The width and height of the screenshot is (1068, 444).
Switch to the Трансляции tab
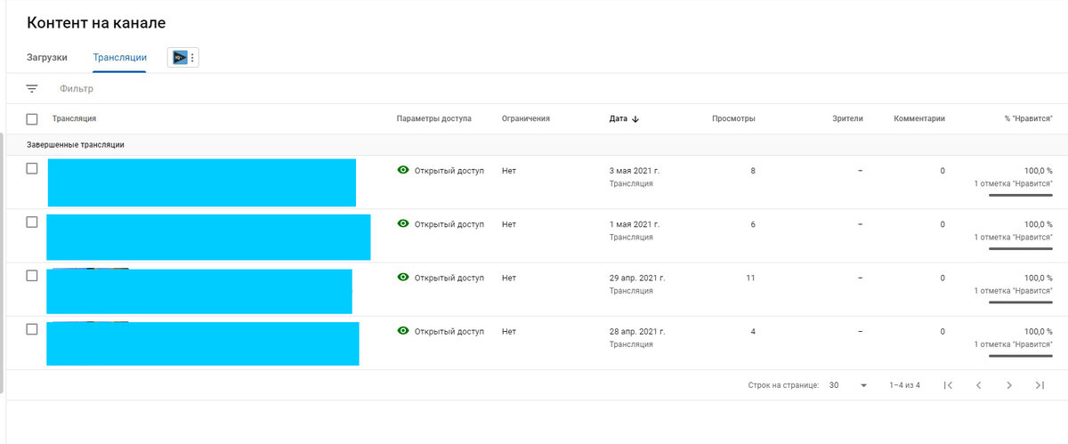click(119, 58)
